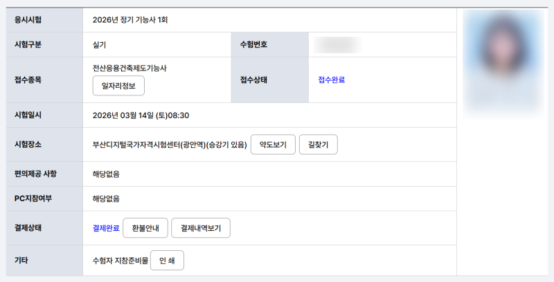This screenshot has width=554, height=282.
Task: Click the 수험번호 header cell
Action: (x=270, y=45)
